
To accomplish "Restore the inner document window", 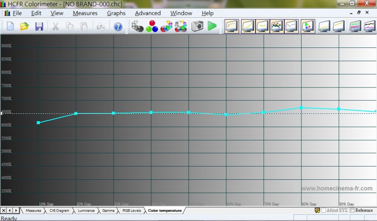I will click(359, 13).
